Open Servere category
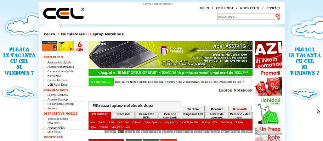This screenshot has width=323, height=141. pyautogui.click(x=52, y=109)
